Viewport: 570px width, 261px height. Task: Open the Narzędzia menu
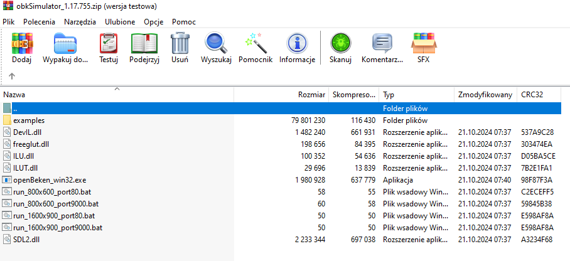(80, 22)
